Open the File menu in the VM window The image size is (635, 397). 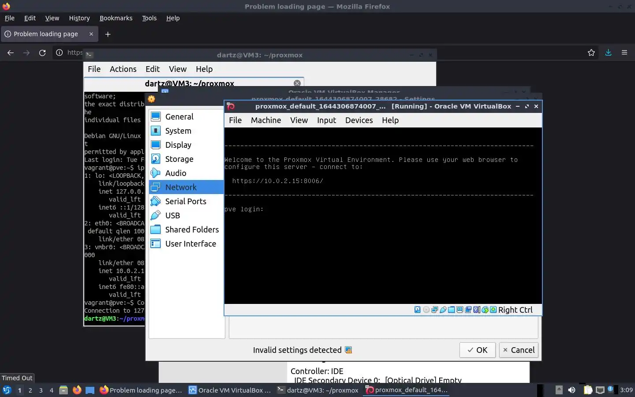click(235, 120)
